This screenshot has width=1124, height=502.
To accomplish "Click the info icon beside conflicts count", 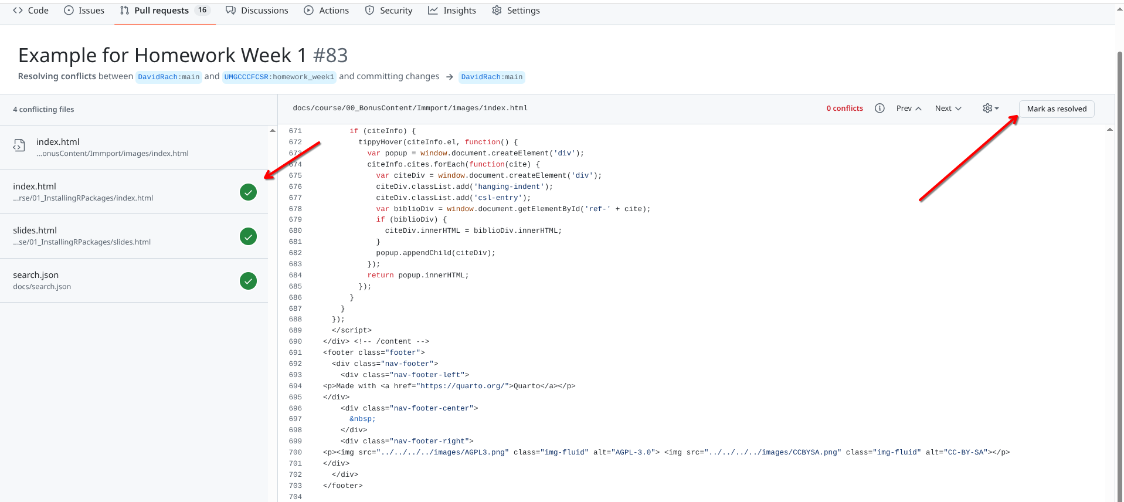I will [x=879, y=108].
